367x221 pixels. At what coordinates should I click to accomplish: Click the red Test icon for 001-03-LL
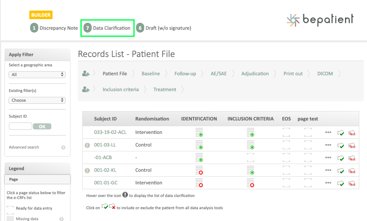[x=352, y=145]
